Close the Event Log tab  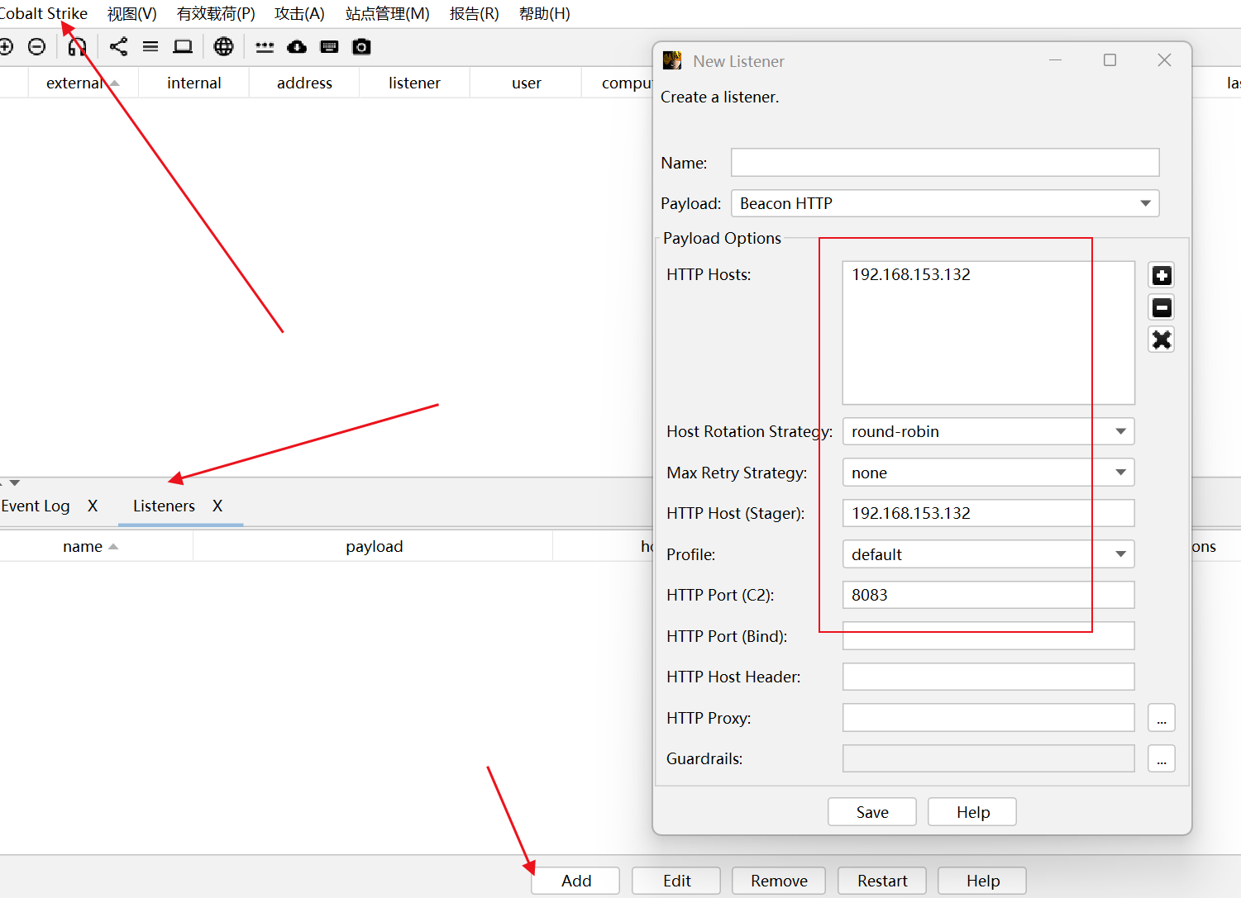pyautogui.click(x=93, y=506)
